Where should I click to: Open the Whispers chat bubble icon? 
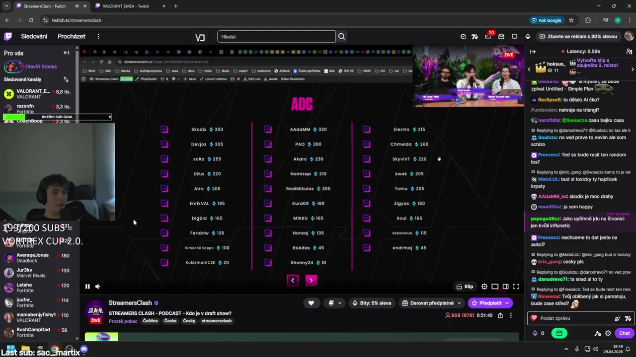coord(514,36)
